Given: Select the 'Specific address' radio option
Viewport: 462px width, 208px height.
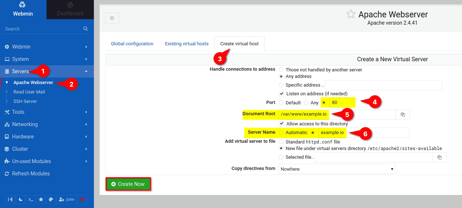Looking at the screenshot, I should (x=281, y=85).
